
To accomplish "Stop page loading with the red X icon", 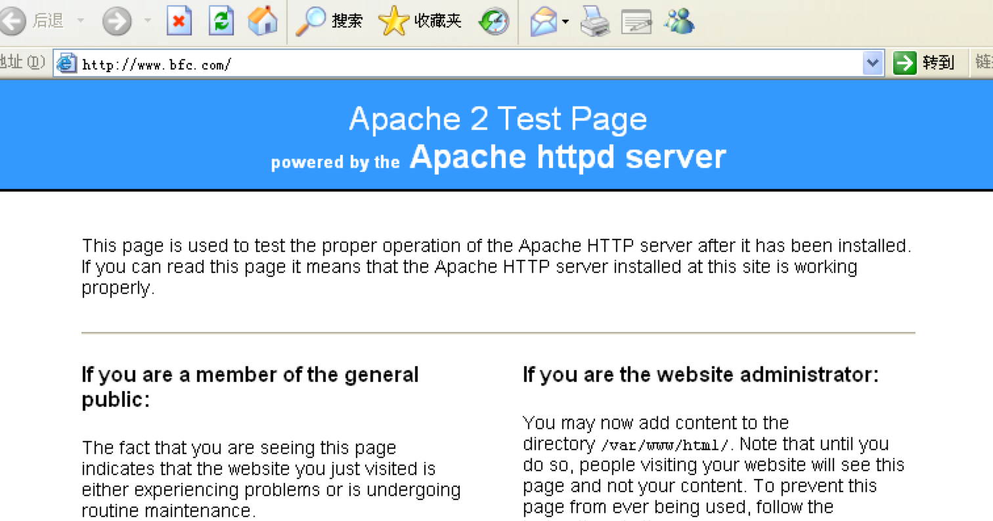I will [x=179, y=21].
